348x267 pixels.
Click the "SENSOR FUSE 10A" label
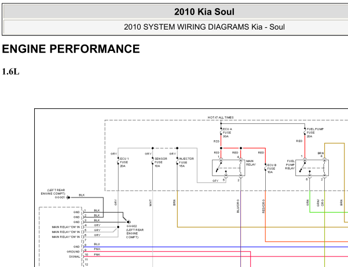[161, 162]
